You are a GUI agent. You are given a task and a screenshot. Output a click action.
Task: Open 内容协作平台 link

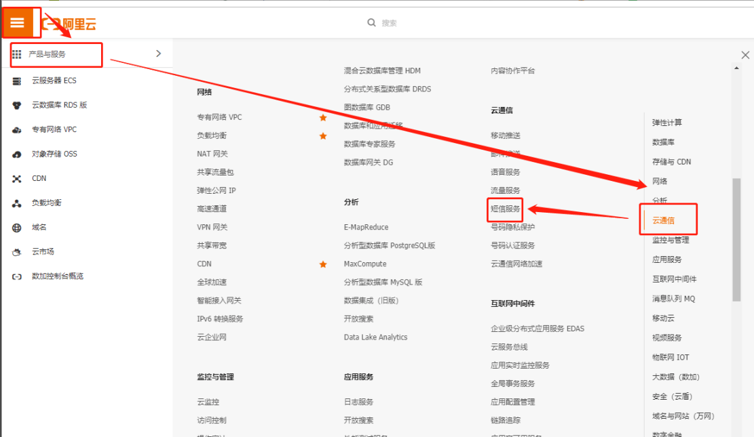click(x=512, y=70)
